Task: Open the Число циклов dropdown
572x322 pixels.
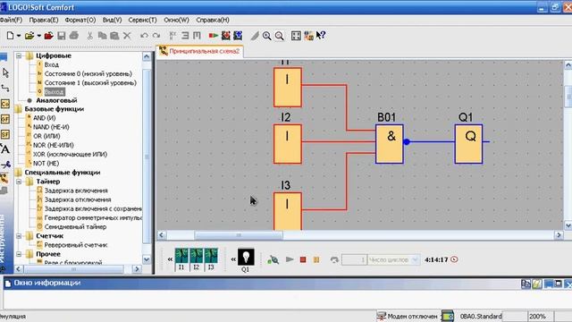Action: pos(415,259)
